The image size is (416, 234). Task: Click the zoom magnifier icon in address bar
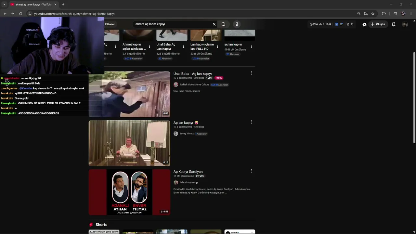359,14
